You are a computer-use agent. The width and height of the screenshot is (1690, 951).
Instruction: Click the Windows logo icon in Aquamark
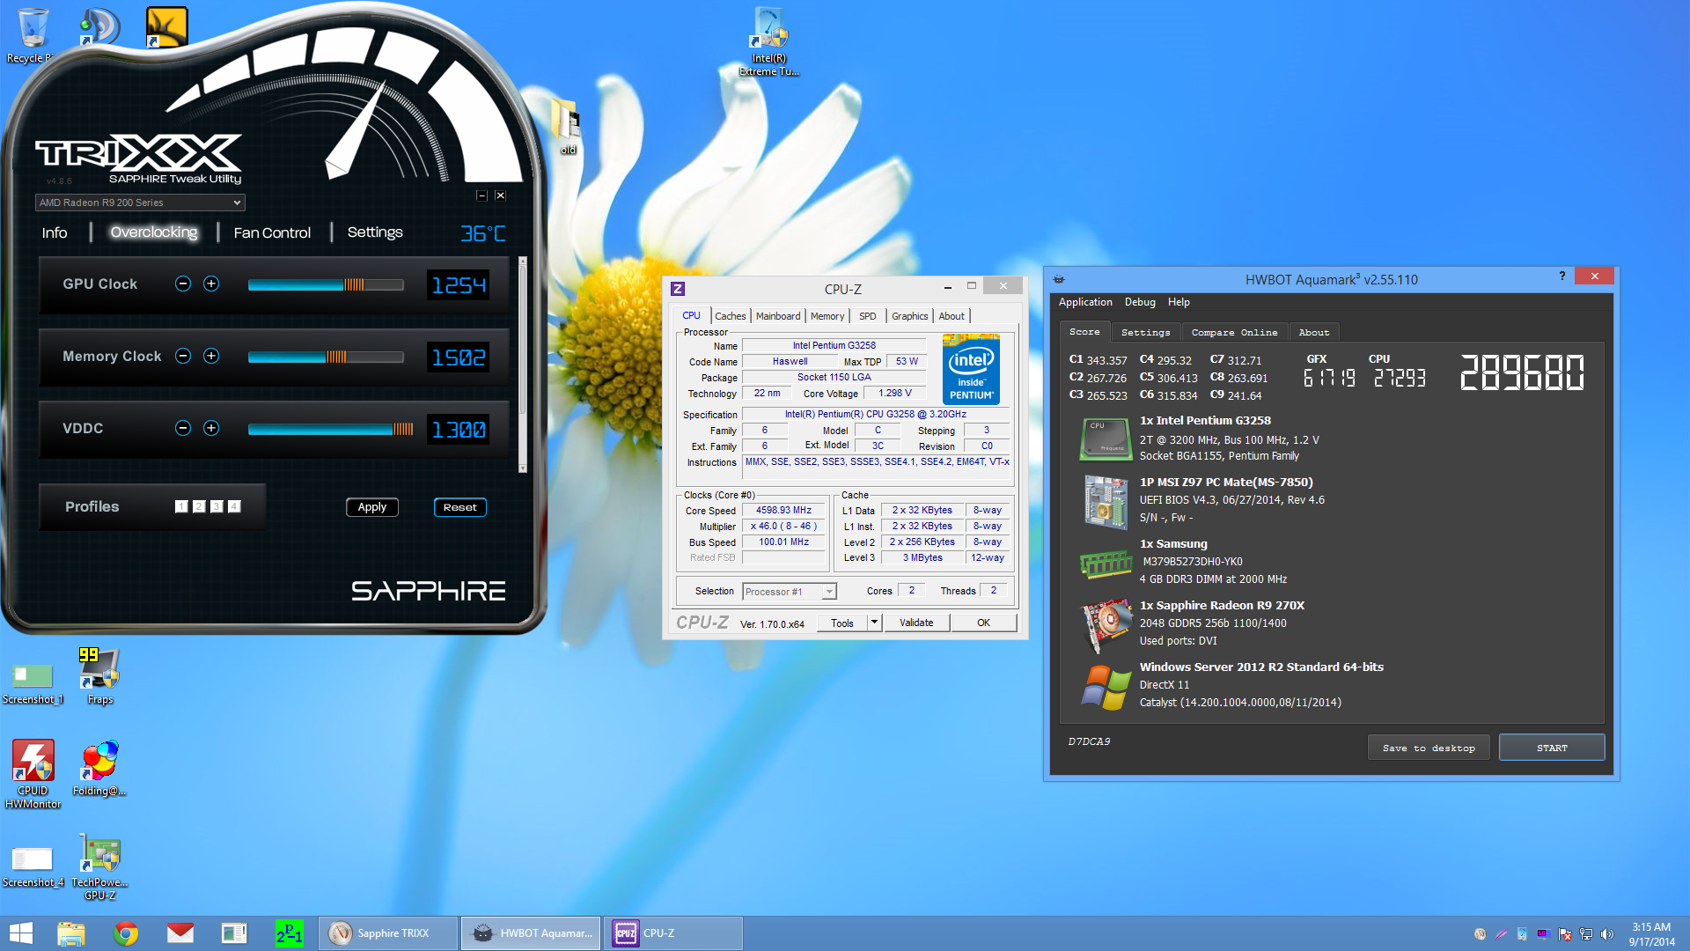(x=1106, y=687)
